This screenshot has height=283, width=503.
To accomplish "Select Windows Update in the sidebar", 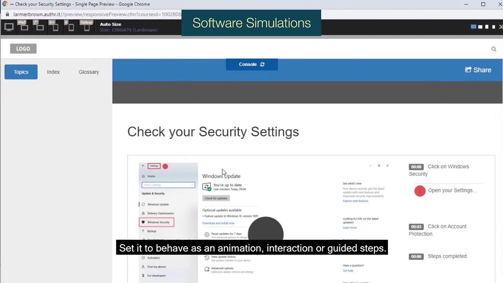I will [158, 204].
